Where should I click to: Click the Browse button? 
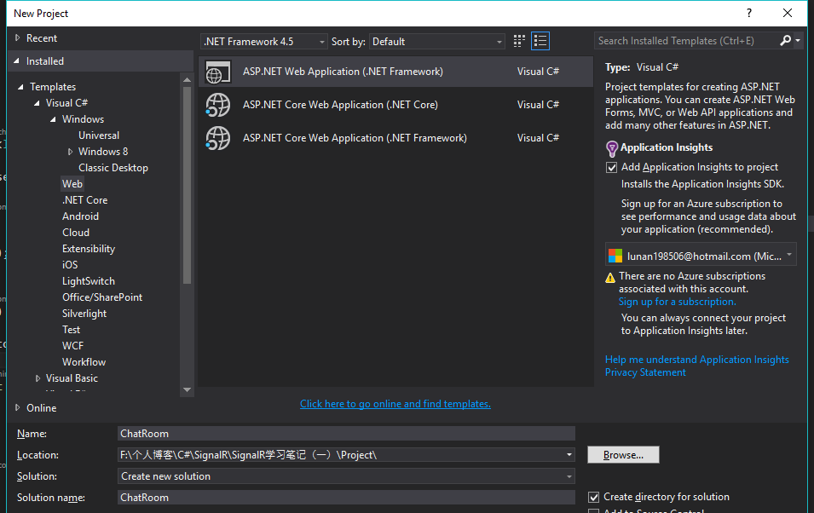[623, 455]
